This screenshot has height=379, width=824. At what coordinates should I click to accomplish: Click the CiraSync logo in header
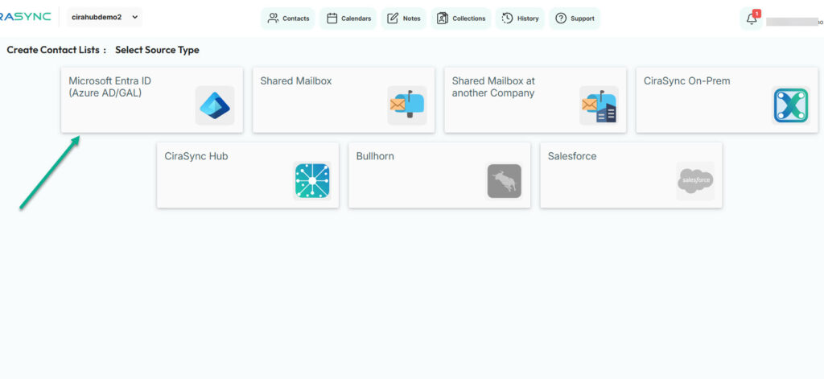pyautogui.click(x=24, y=17)
